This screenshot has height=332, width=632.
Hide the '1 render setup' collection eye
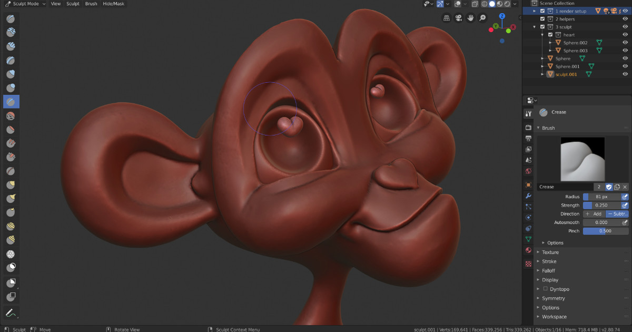tap(625, 11)
